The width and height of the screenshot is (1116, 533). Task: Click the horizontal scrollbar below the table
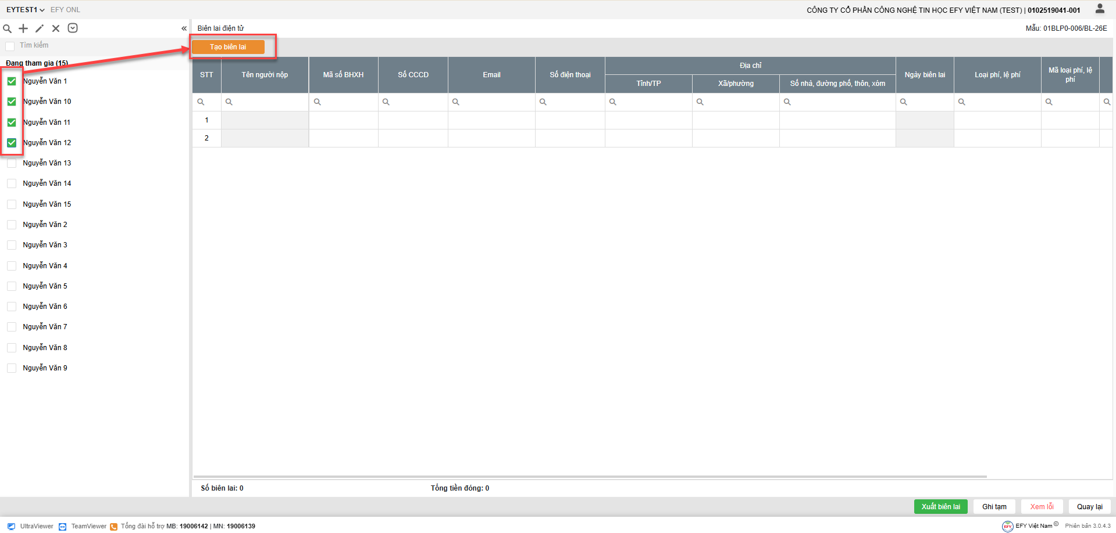(590, 477)
